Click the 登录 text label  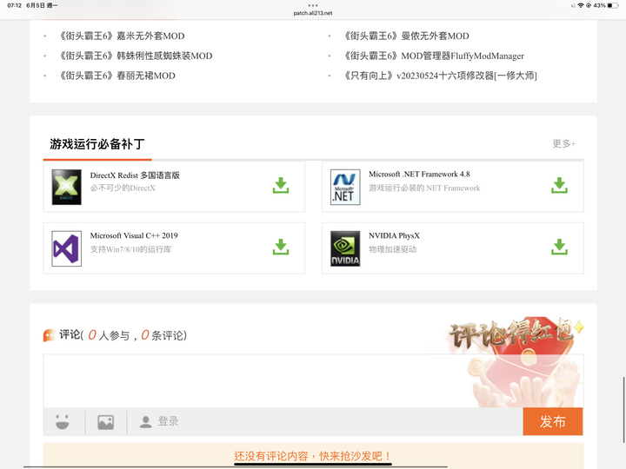pos(168,421)
